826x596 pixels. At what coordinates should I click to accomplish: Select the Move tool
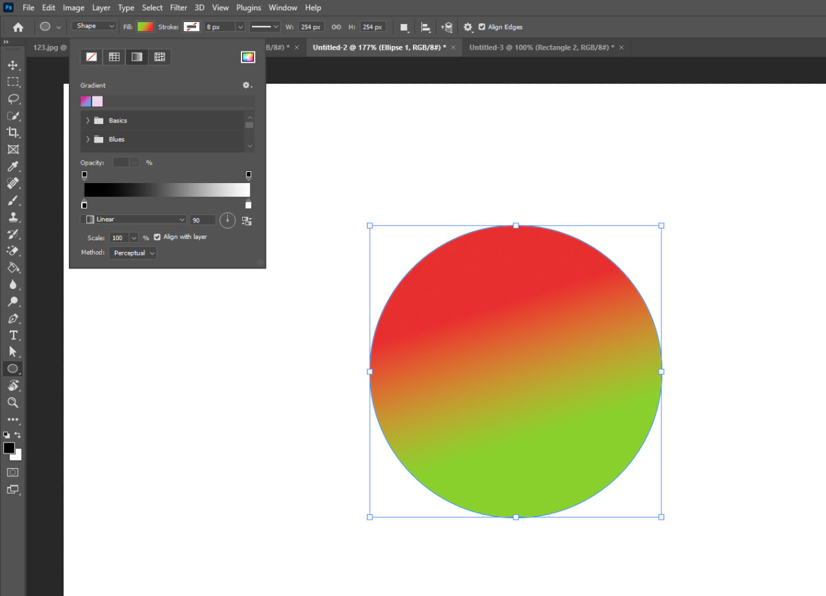12,65
